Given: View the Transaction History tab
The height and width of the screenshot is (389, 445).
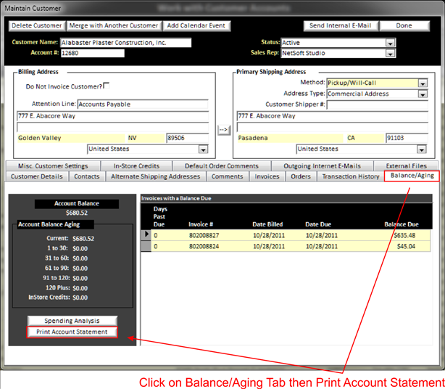Looking at the screenshot, I should [351, 176].
